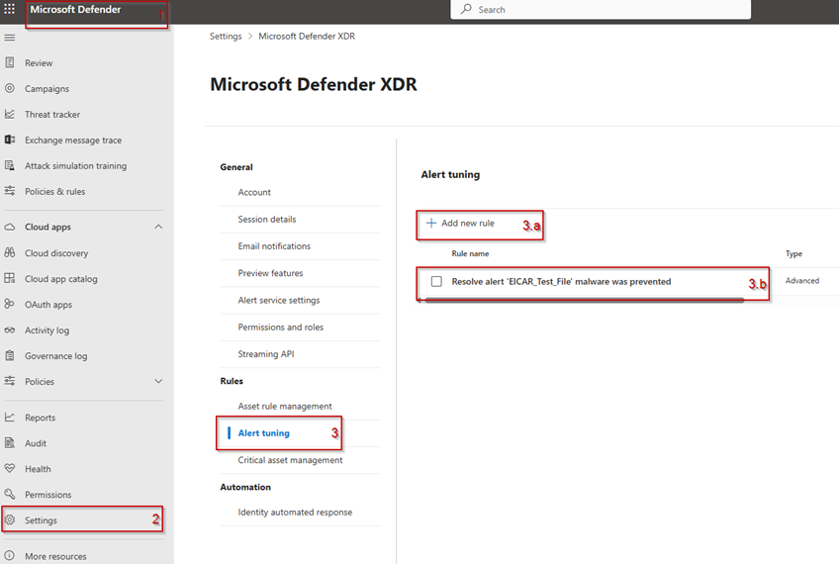This screenshot has width=839, height=564.
Task: Click the More resources info icon
Action: tap(10, 555)
